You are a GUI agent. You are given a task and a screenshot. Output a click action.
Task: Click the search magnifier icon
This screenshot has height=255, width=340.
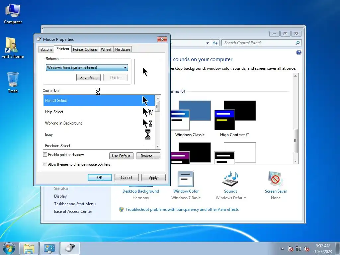(298, 43)
